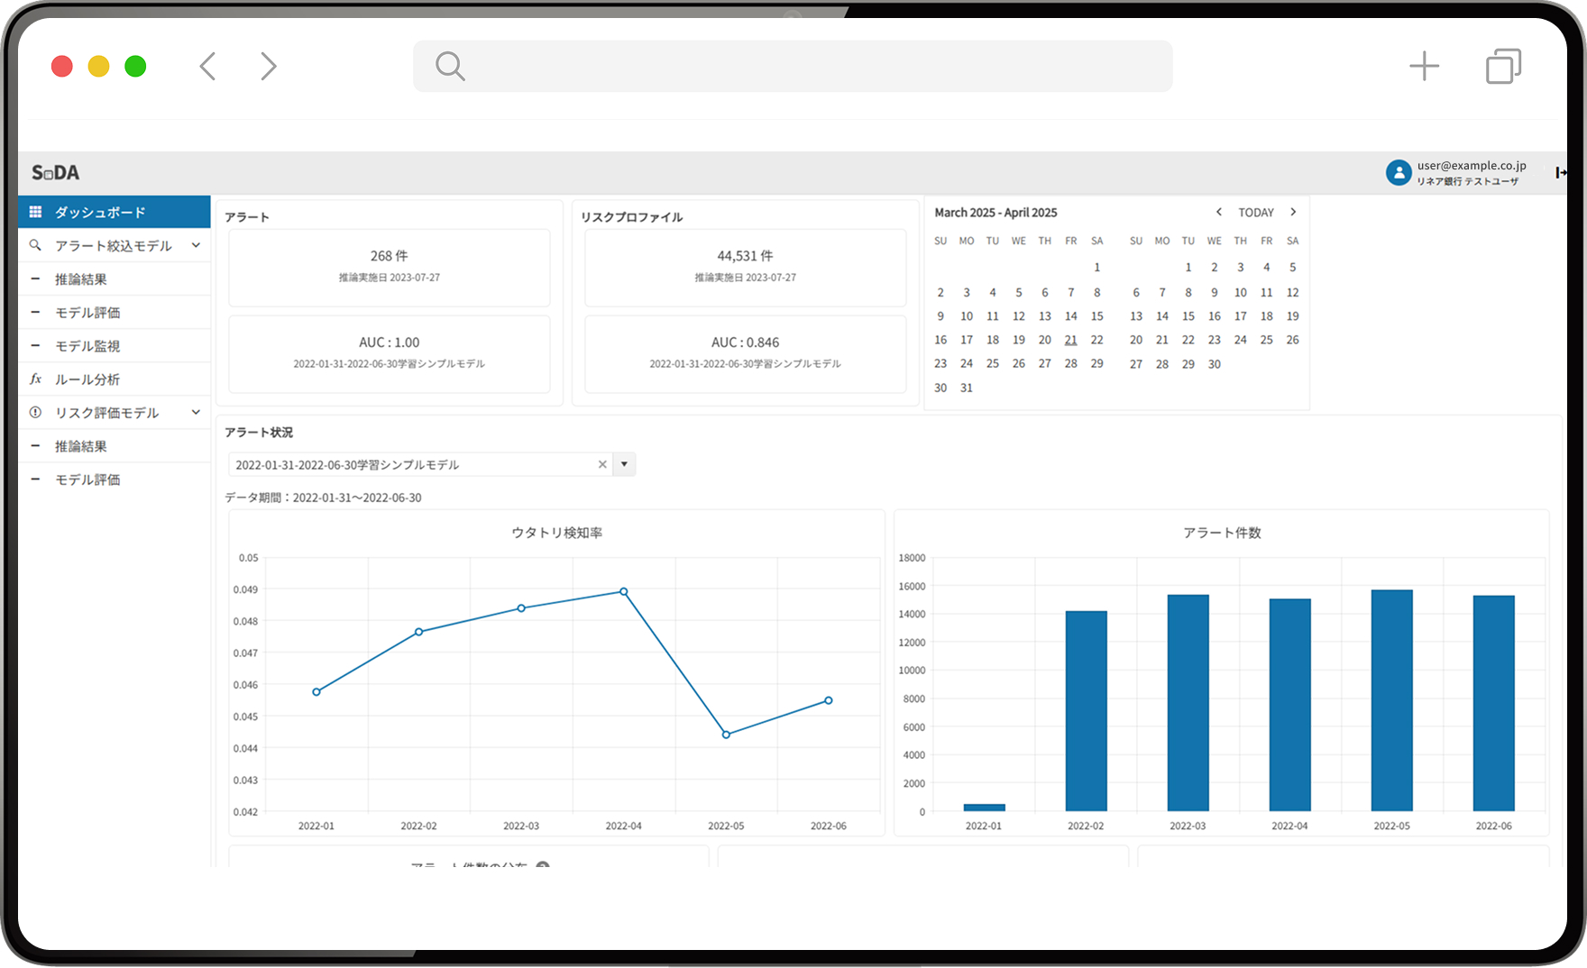Click the 2022-02 data point on line chart
Screen dimensions: 1587x968
coord(418,632)
